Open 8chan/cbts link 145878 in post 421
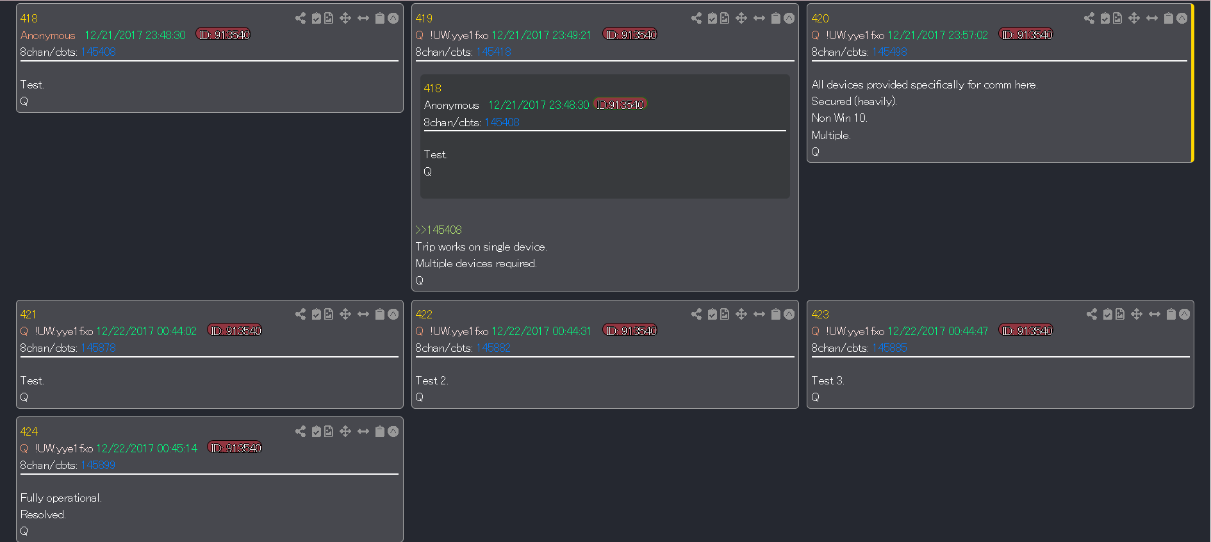Viewport: 1211px width, 542px height. (x=98, y=348)
